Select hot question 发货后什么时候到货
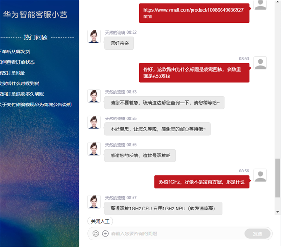281x247 pixels. point(20,83)
